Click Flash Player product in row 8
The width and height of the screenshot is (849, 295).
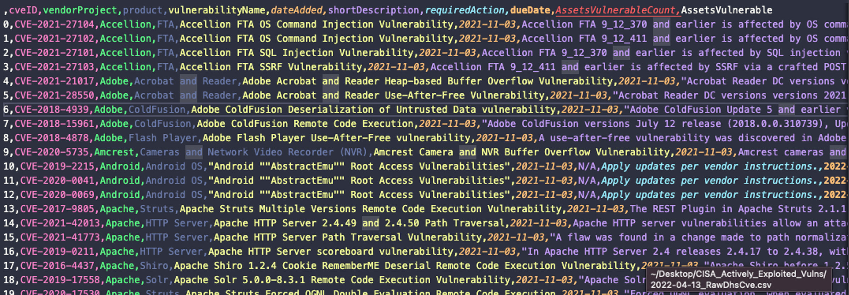tap(163, 138)
